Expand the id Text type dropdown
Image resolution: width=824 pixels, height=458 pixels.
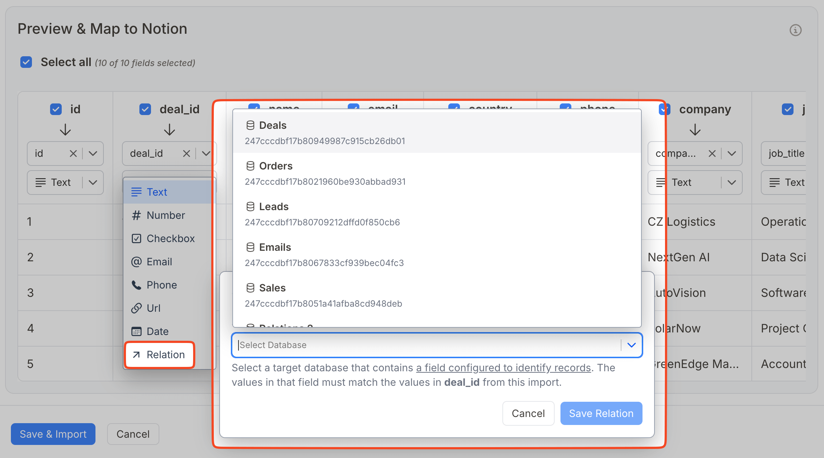pos(93,183)
